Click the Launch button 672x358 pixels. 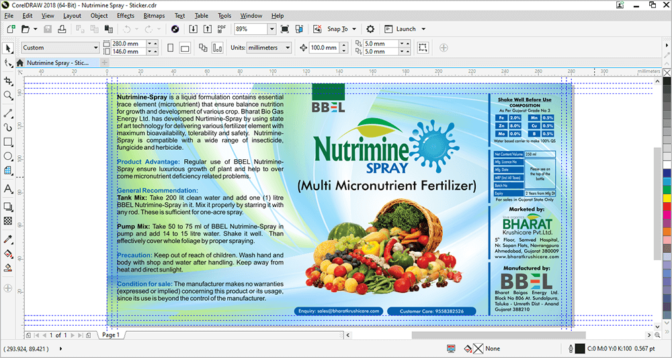401,29
